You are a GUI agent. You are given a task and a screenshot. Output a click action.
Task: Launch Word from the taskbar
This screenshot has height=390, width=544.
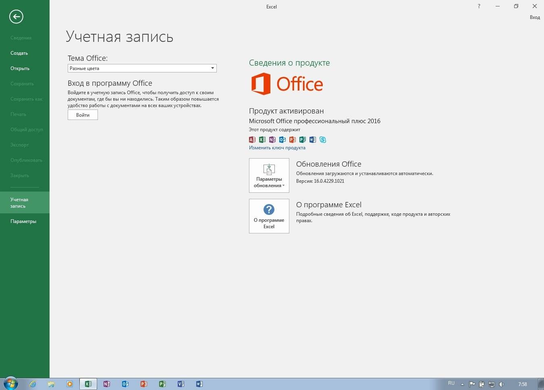click(x=199, y=384)
